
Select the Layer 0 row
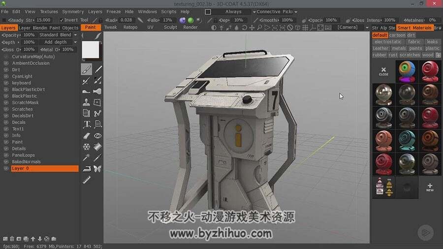[x=45, y=168]
